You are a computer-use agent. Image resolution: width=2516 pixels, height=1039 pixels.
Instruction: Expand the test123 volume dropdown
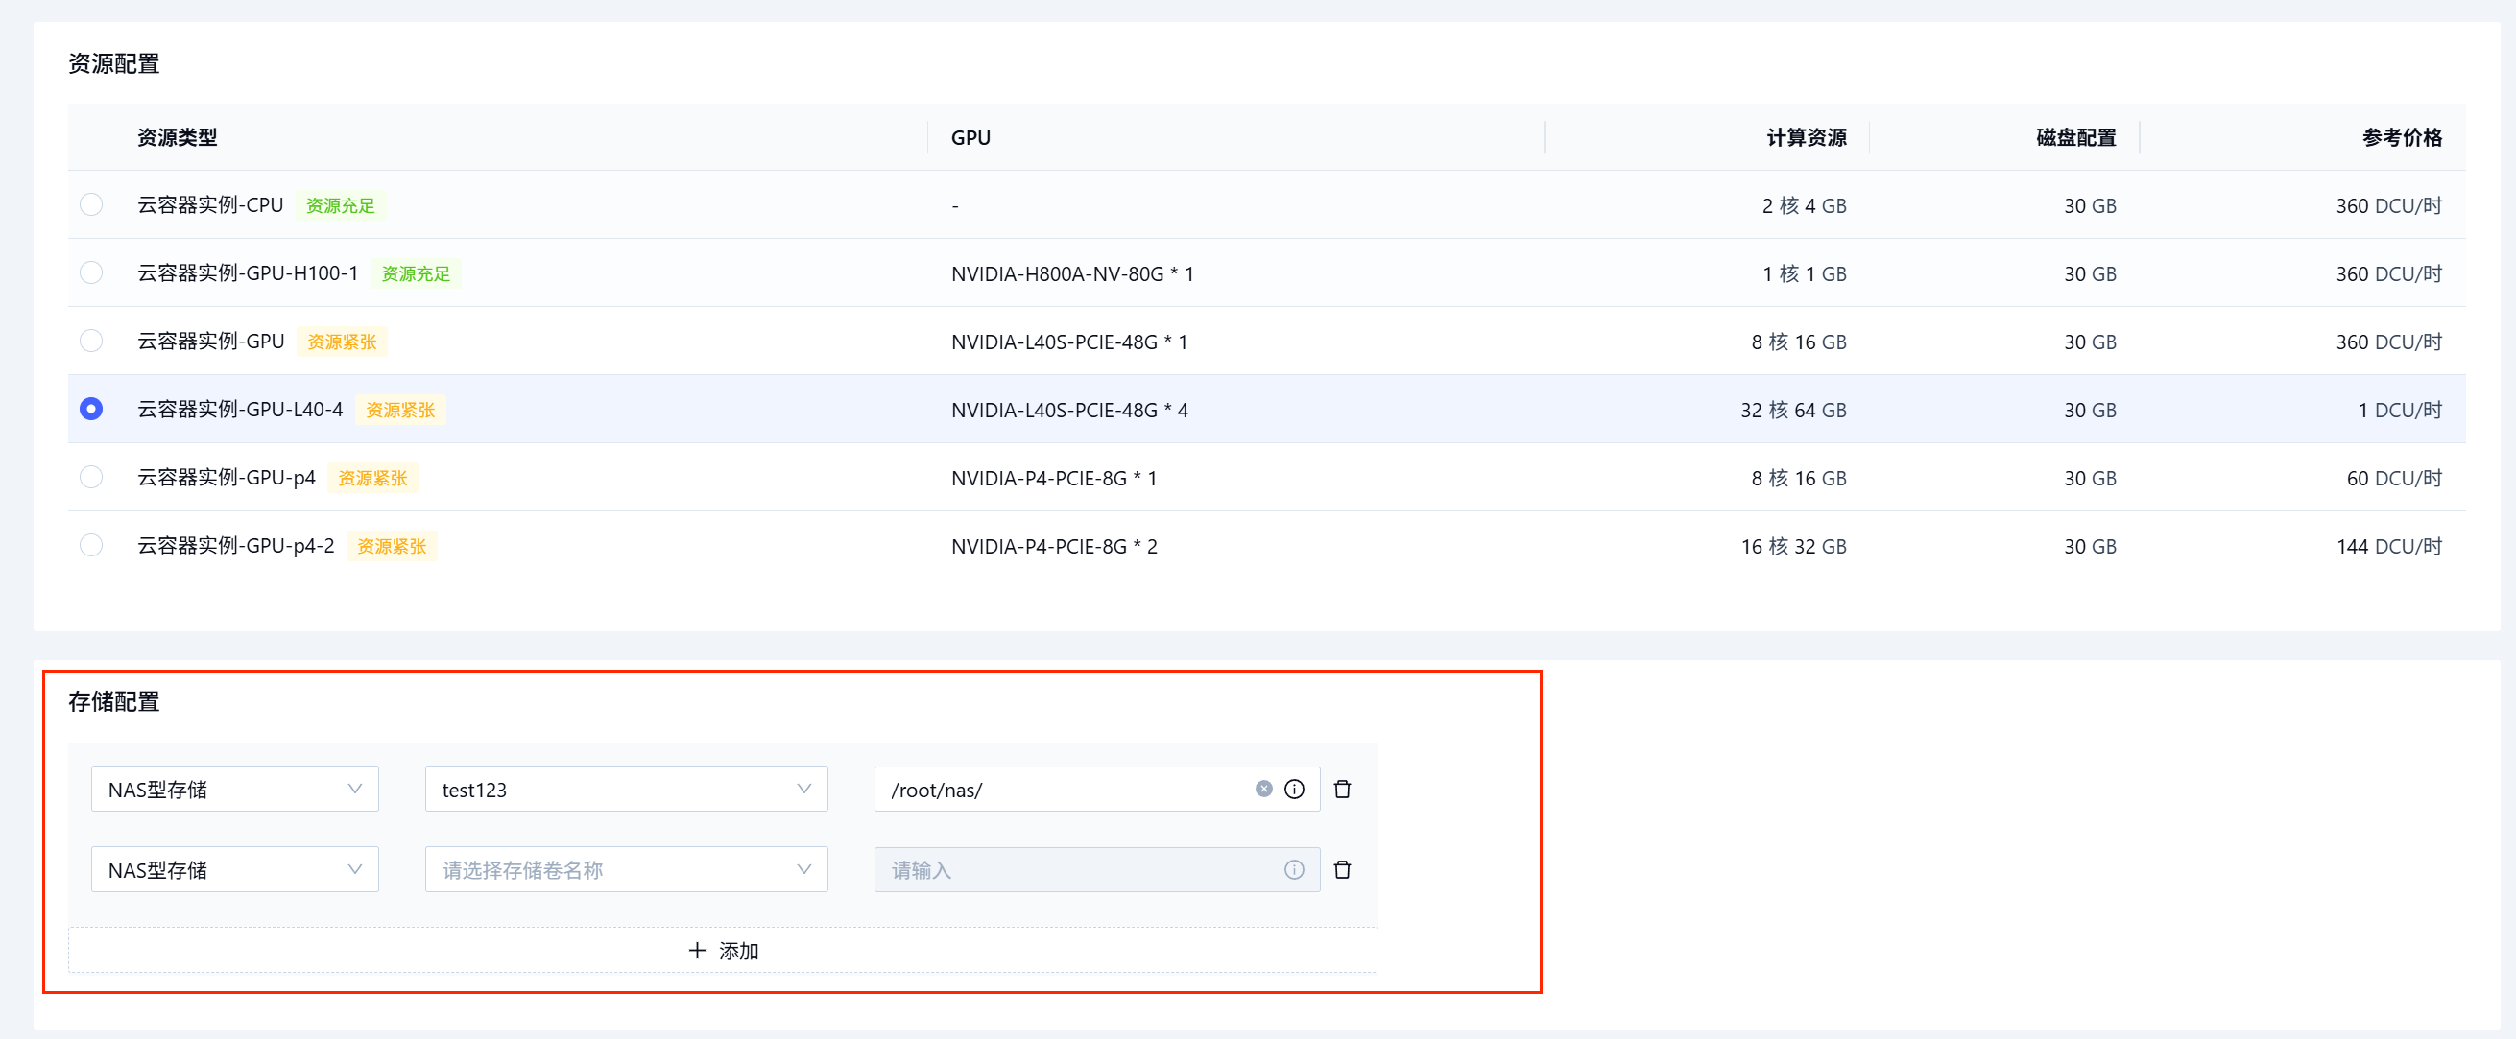(x=625, y=789)
